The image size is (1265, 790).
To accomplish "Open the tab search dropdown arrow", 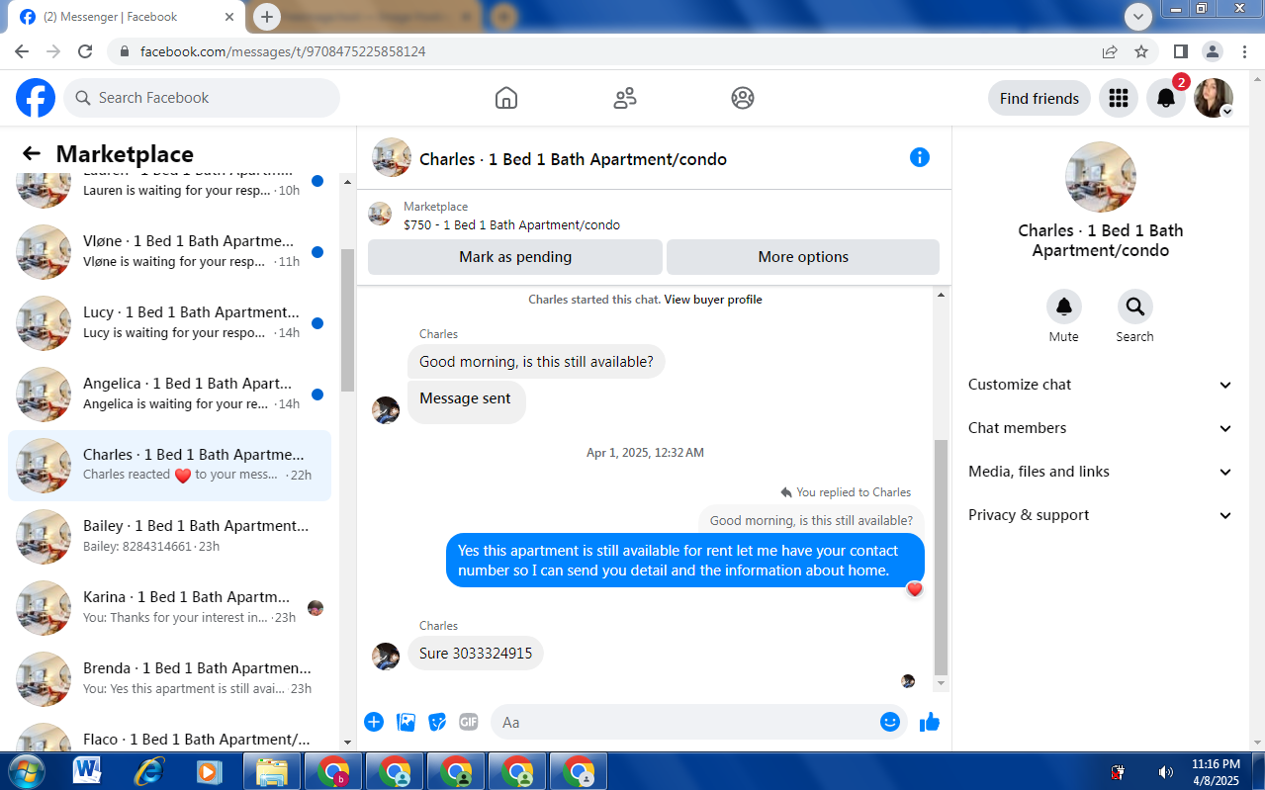I will click(1138, 16).
